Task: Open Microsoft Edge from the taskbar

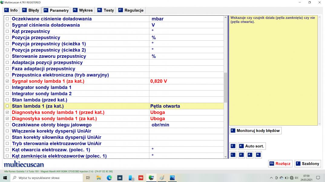Action: click(x=109, y=178)
